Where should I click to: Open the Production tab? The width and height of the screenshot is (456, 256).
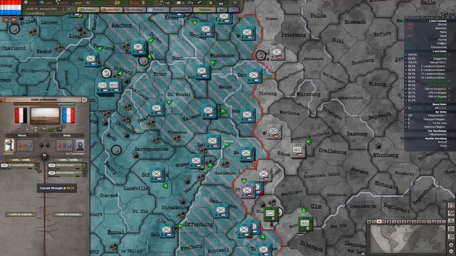point(111,9)
